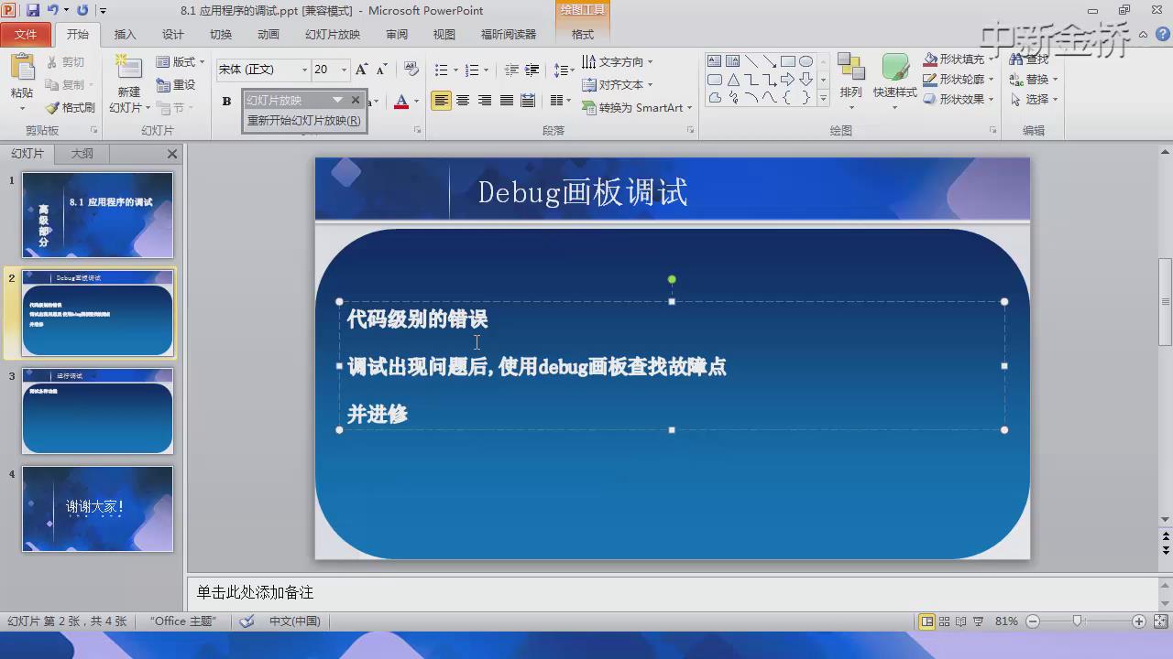The image size is (1173, 659).
Task: Select slide 4 thumbnail 谢谢大家
Action: (97, 509)
